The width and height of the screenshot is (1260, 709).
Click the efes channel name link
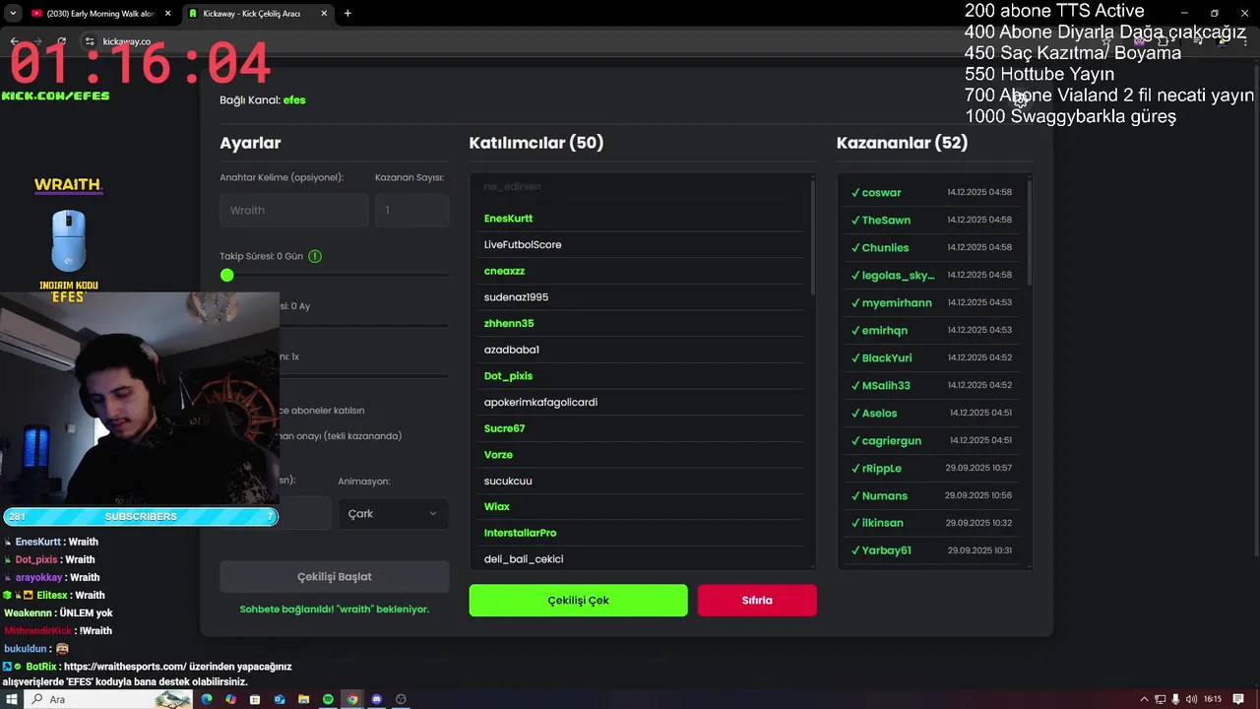tap(294, 99)
